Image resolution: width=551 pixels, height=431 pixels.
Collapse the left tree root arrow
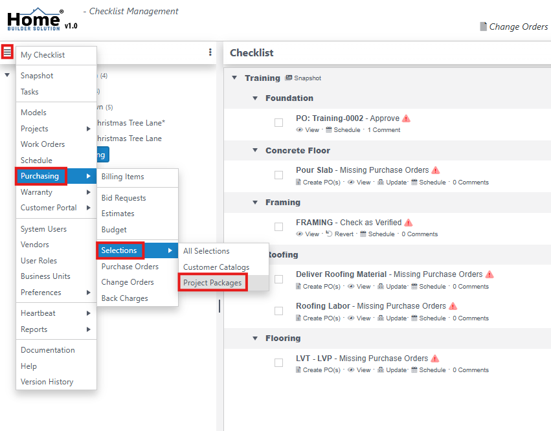point(6,75)
